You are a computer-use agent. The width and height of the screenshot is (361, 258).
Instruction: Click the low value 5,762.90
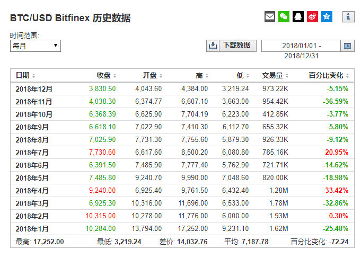235,165
